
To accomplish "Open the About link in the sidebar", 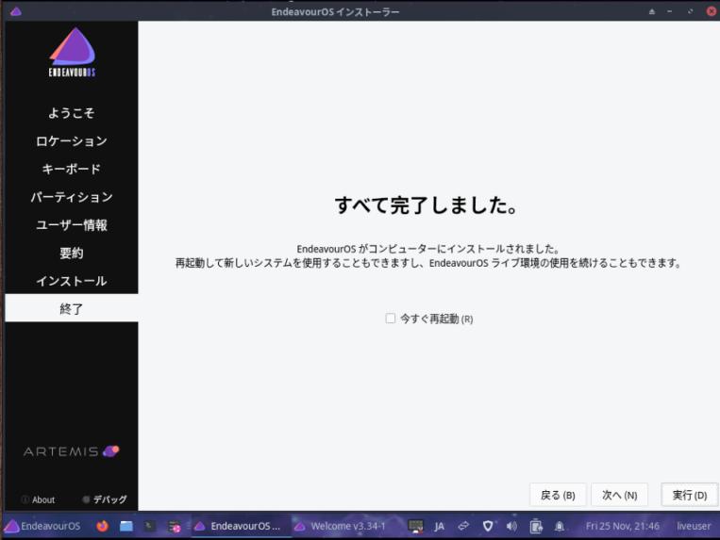I will 39,499.
